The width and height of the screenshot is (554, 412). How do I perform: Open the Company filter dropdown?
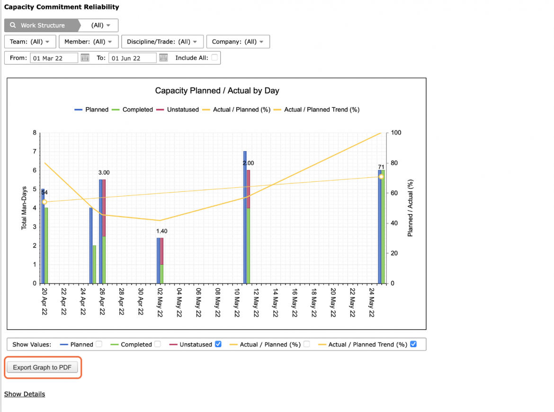point(238,41)
